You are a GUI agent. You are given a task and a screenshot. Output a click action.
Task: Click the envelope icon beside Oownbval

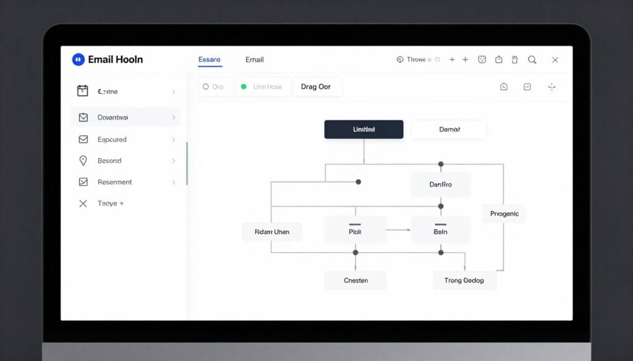point(83,117)
